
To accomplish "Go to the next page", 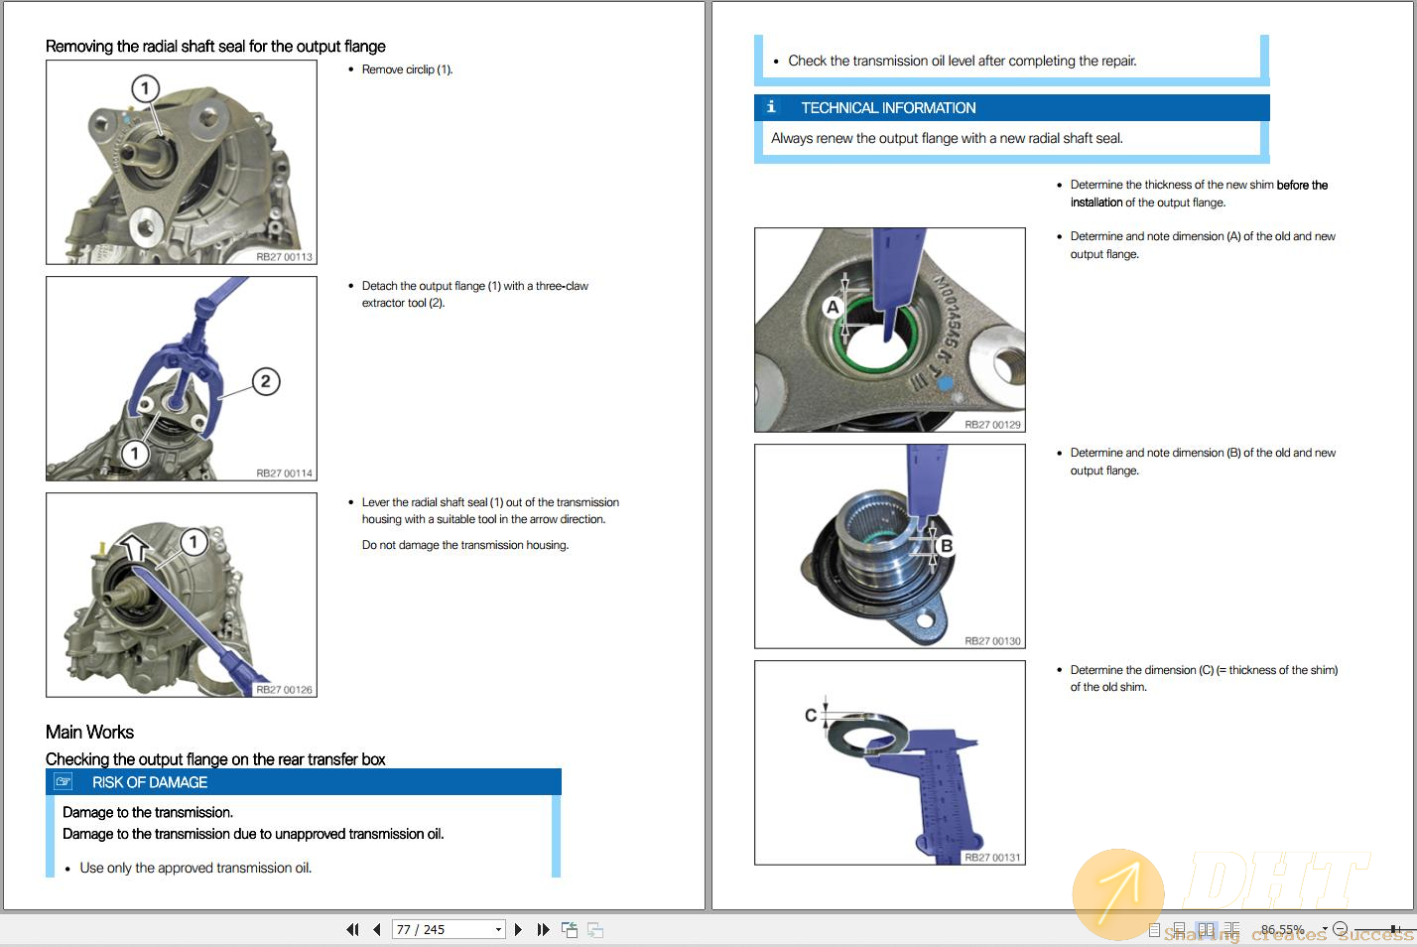I will [x=518, y=930].
